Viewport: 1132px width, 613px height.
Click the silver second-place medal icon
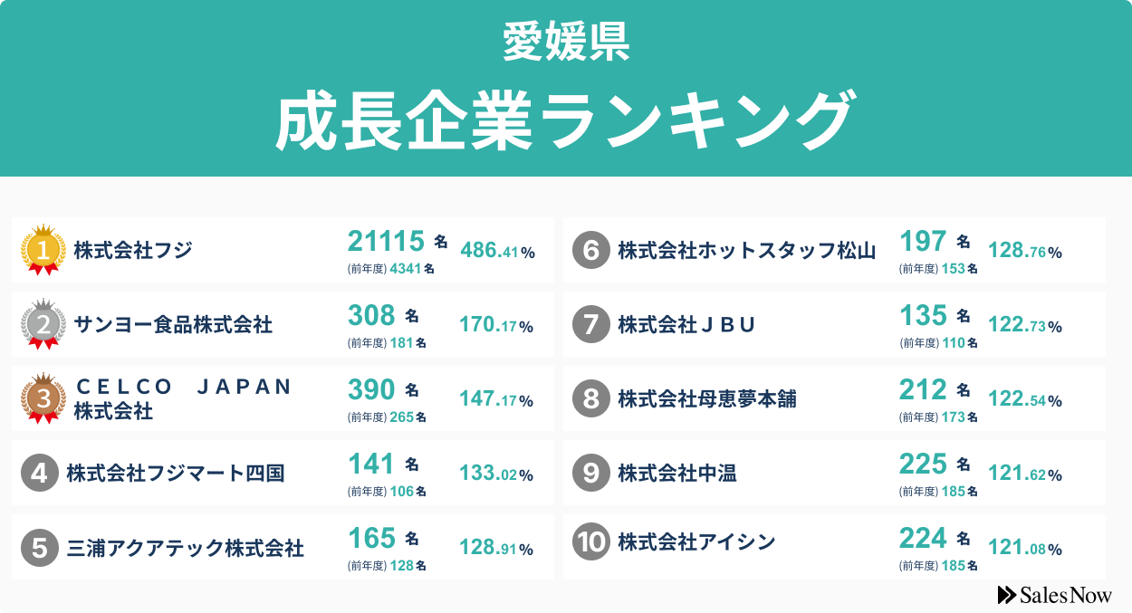(x=43, y=323)
